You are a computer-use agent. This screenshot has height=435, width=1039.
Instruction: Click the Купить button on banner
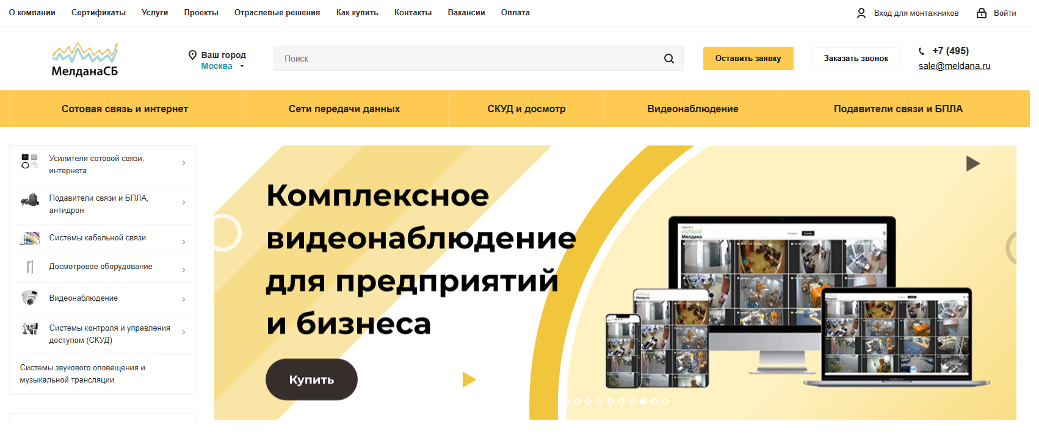tap(311, 379)
